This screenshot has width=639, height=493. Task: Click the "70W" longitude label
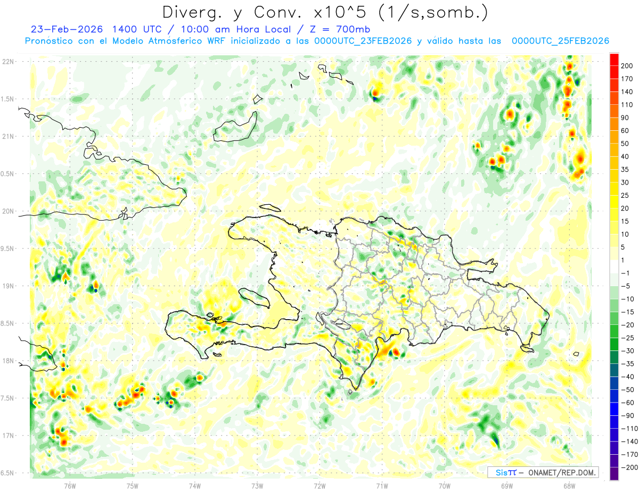445,486
